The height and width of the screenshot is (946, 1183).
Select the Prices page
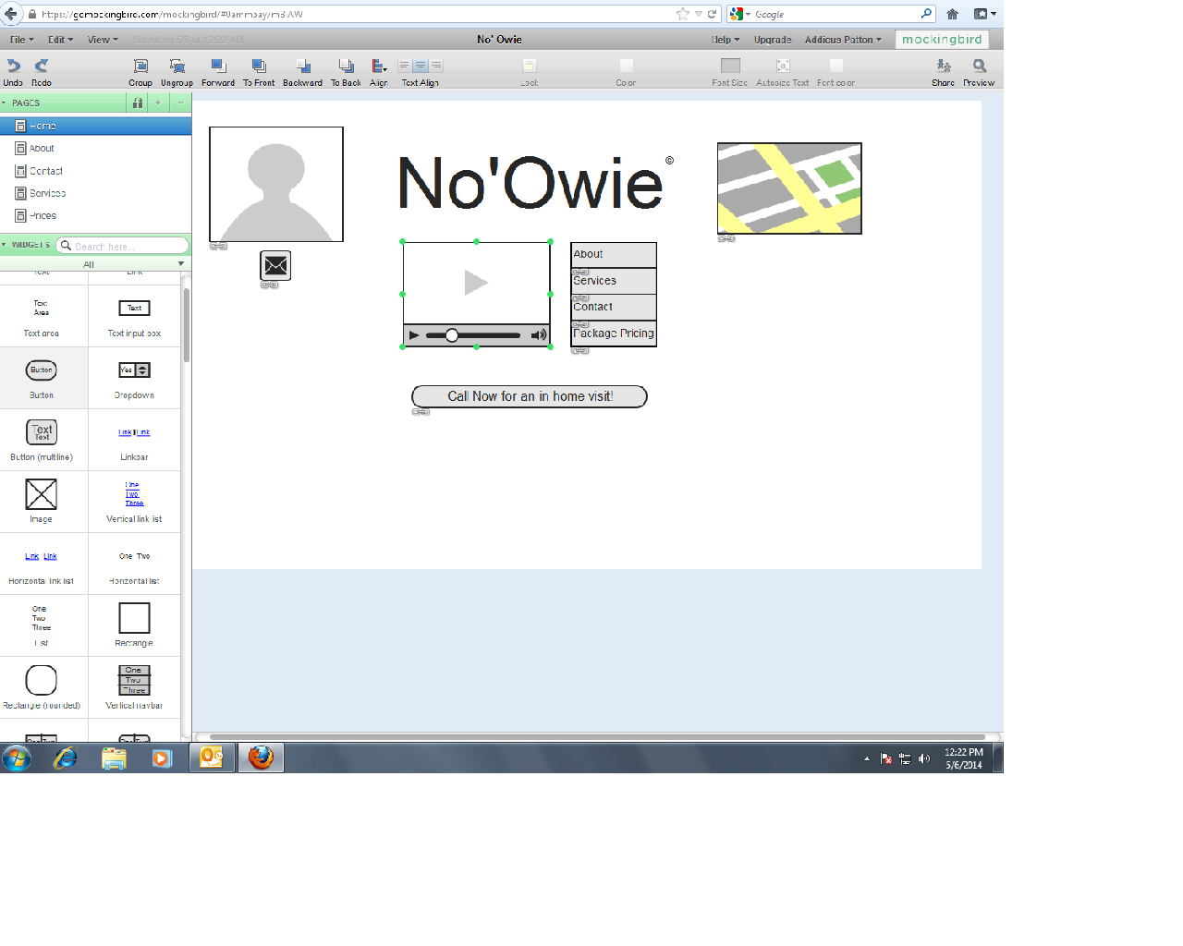pos(95,215)
